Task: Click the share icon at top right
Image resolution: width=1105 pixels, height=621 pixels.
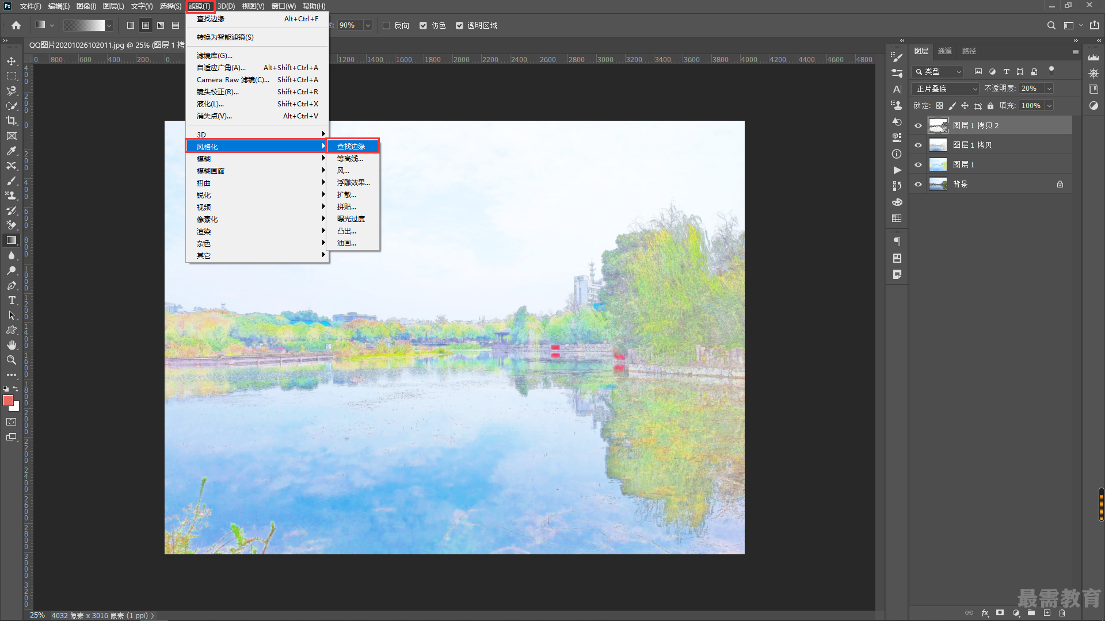Action: tap(1094, 25)
